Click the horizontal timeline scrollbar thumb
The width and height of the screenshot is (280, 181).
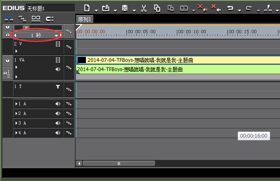(x=119, y=163)
